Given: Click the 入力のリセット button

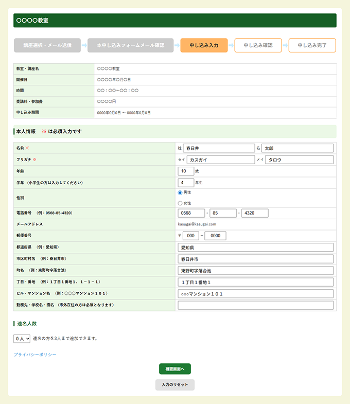Looking at the screenshot, I should coord(175,384).
